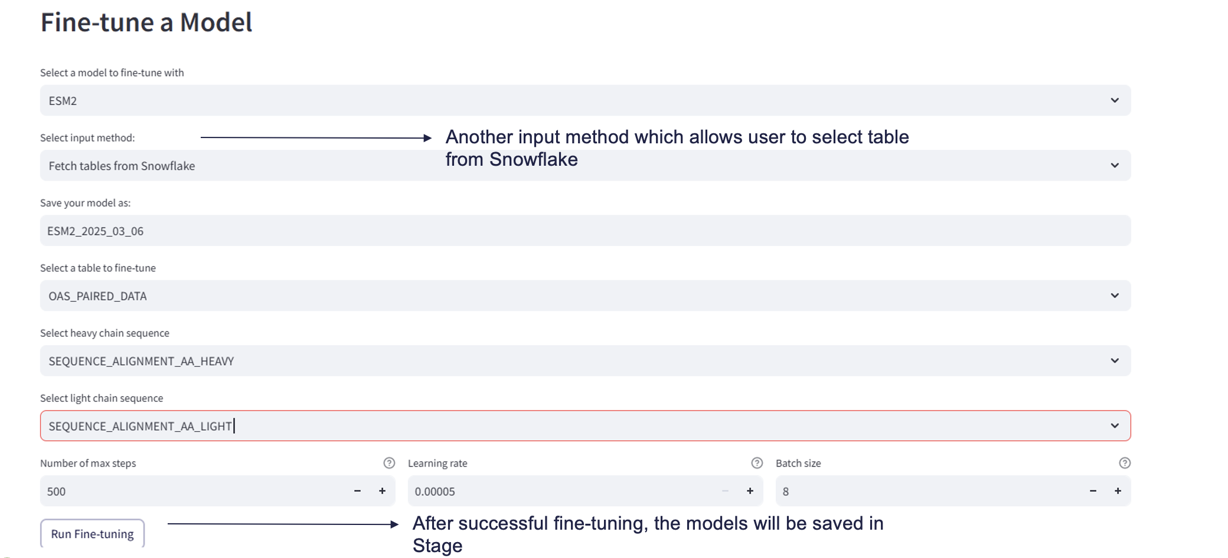Expand the input method dropdown
Viewport: 1228px width, 558px height.
click(1115, 166)
